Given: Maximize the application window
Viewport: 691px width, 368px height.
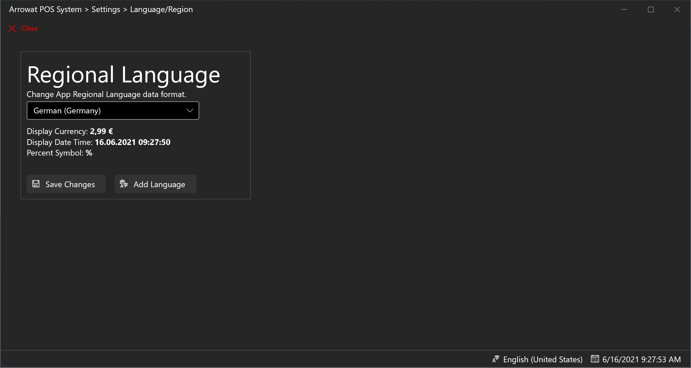Looking at the screenshot, I should 651,9.
